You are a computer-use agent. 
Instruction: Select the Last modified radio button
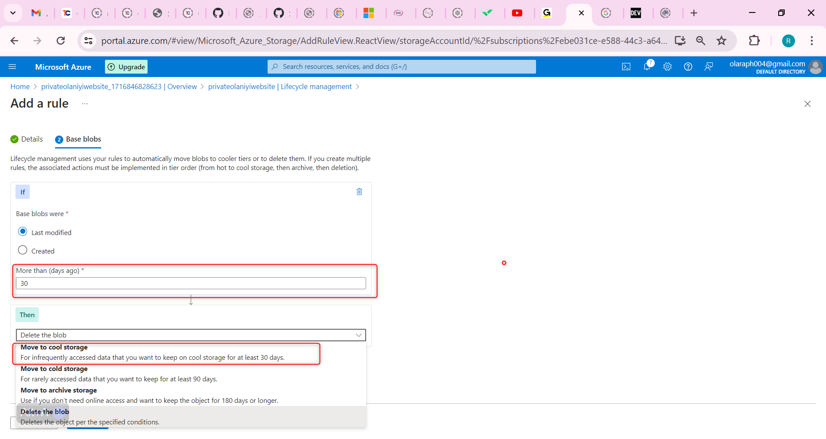[23, 232]
